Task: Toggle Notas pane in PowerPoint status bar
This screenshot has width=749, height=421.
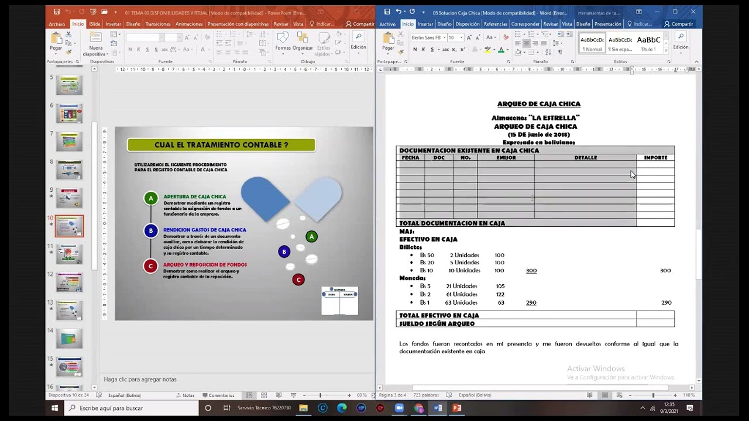Action: pyautogui.click(x=185, y=395)
